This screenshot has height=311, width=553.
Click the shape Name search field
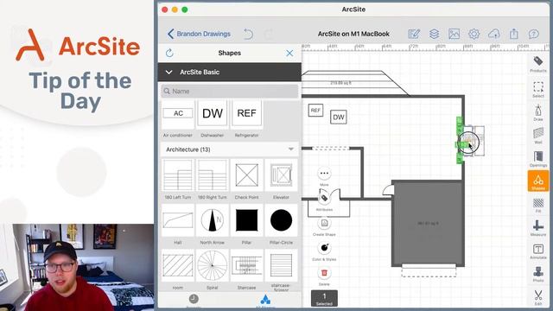(x=230, y=91)
